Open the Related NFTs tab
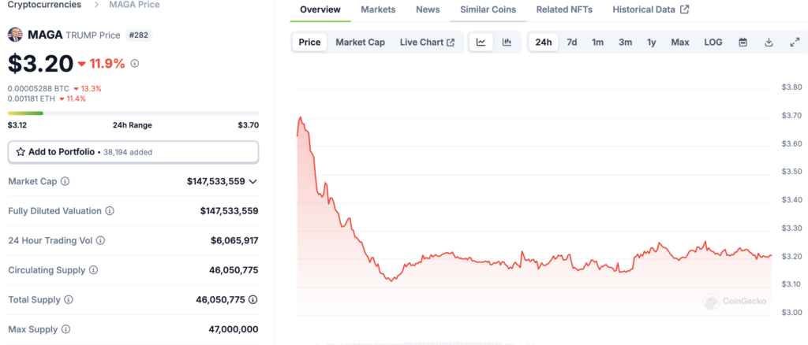The image size is (808, 345). click(564, 9)
